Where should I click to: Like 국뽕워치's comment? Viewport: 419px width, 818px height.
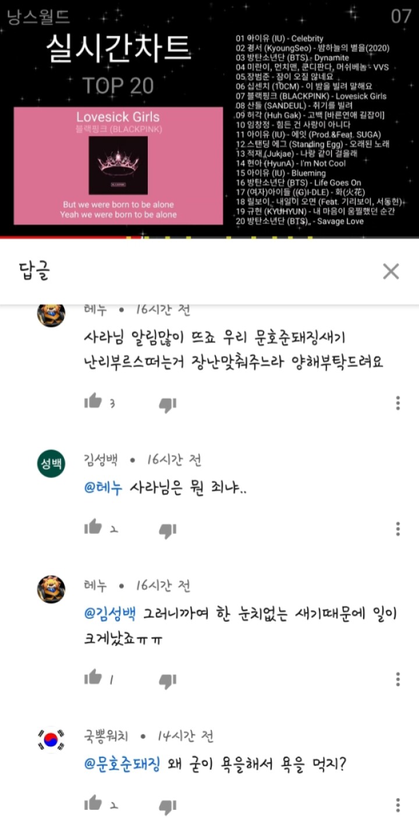pos(93,803)
